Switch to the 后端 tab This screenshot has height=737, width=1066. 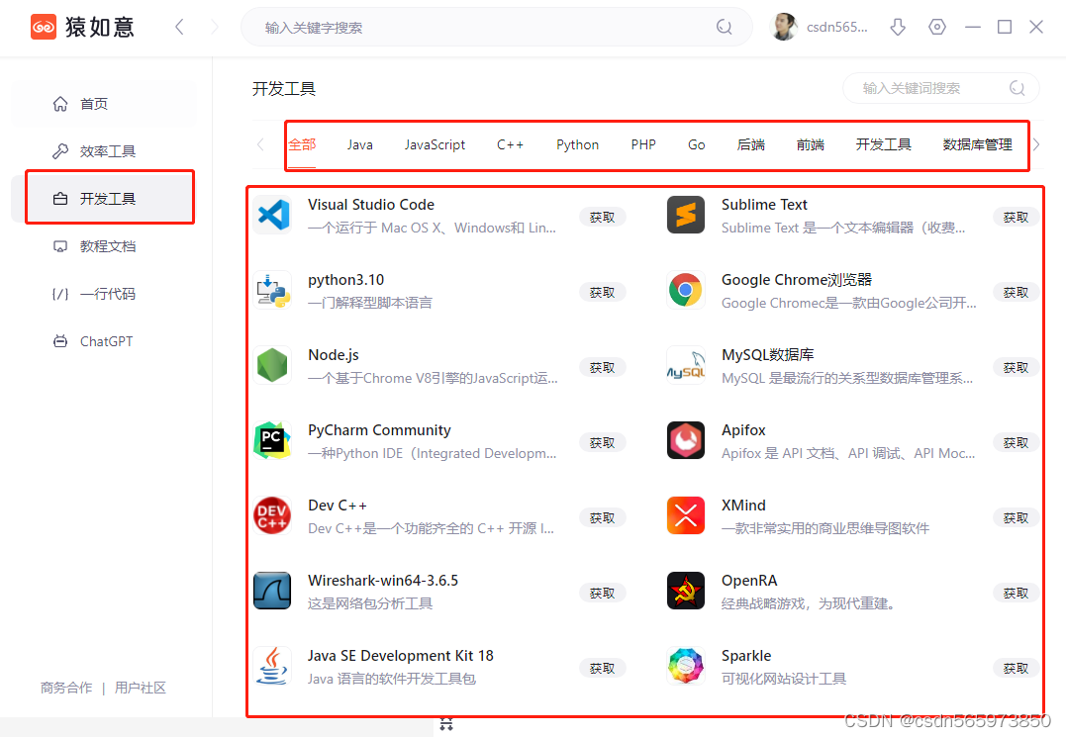click(750, 144)
